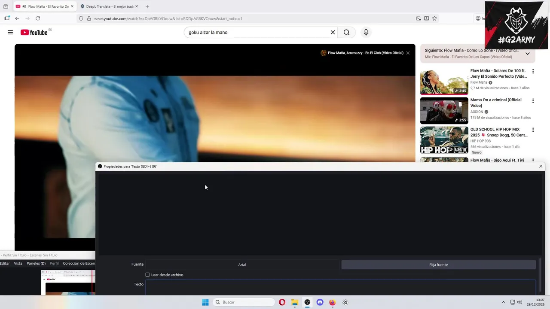
Task: Open the OBS Vista menu
Action: 18,264
